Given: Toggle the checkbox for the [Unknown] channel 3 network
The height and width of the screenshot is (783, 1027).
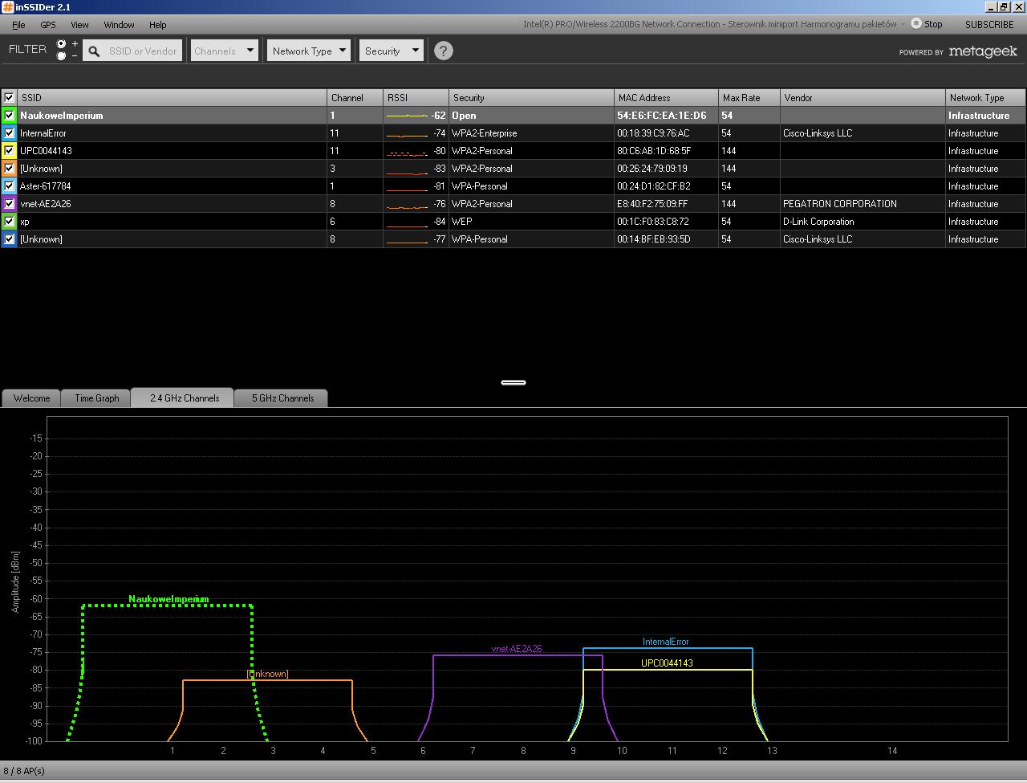Looking at the screenshot, I should point(10,169).
